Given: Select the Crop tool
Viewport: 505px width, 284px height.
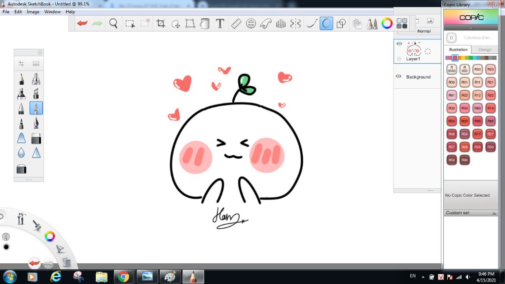Looking at the screenshot, I should pyautogui.click(x=161, y=23).
